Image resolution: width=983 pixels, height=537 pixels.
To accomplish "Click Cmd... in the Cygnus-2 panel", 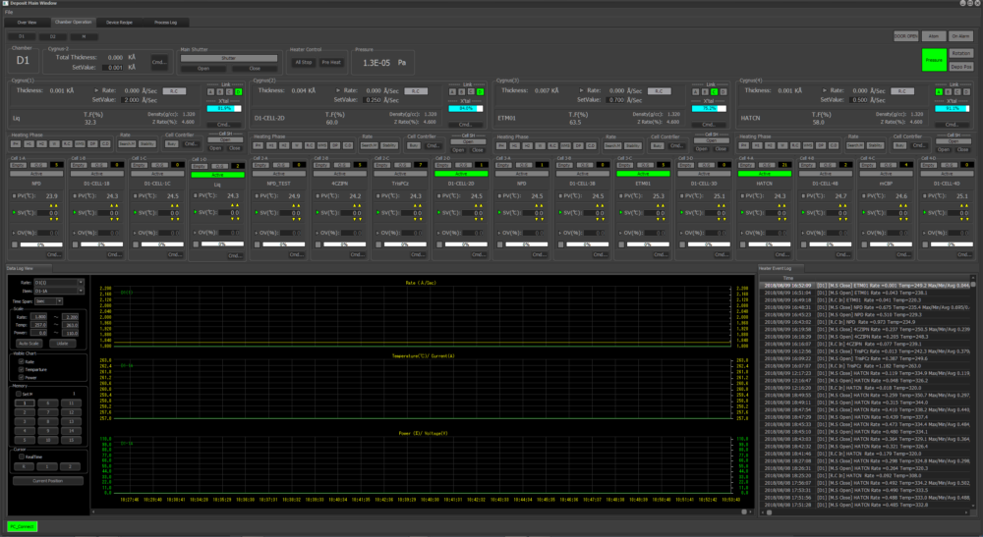I will click(x=158, y=62).
